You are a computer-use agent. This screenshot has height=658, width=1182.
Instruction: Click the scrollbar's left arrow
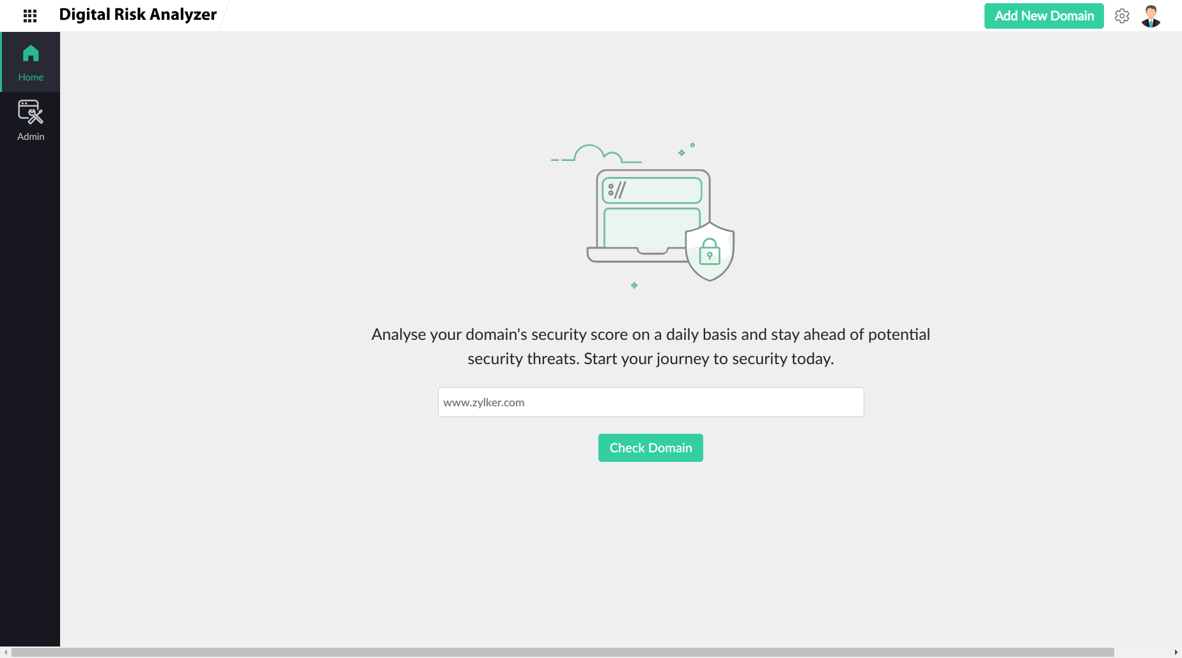point(6,652)
